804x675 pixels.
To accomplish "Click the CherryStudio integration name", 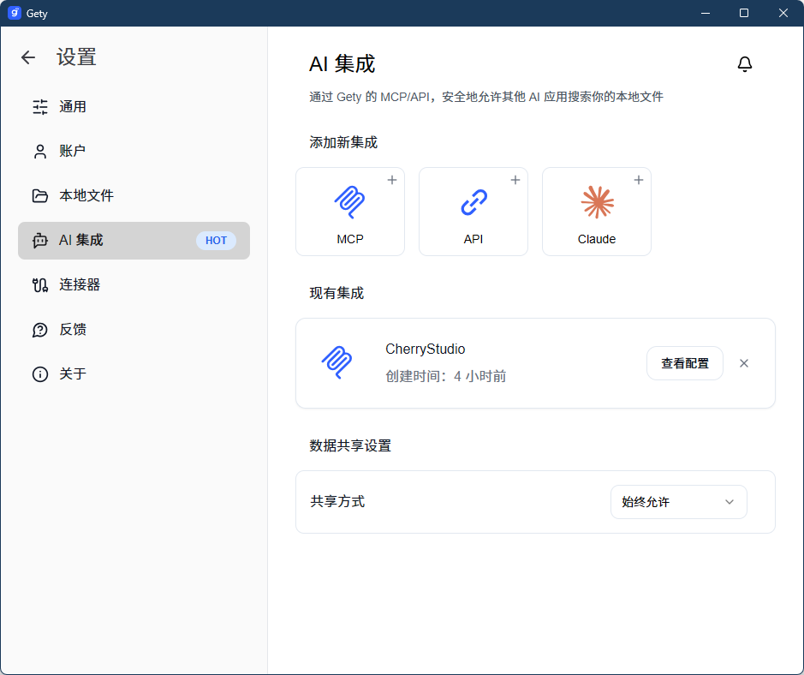I will 425,349.
